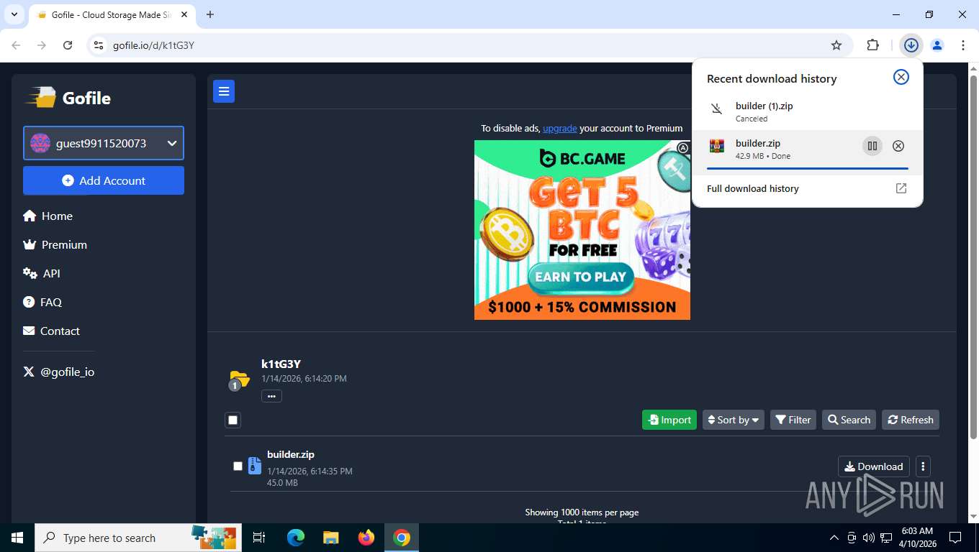This screenshot has height=552, width=979.
Task: Open API in sidebar
Action: point(42,273)
